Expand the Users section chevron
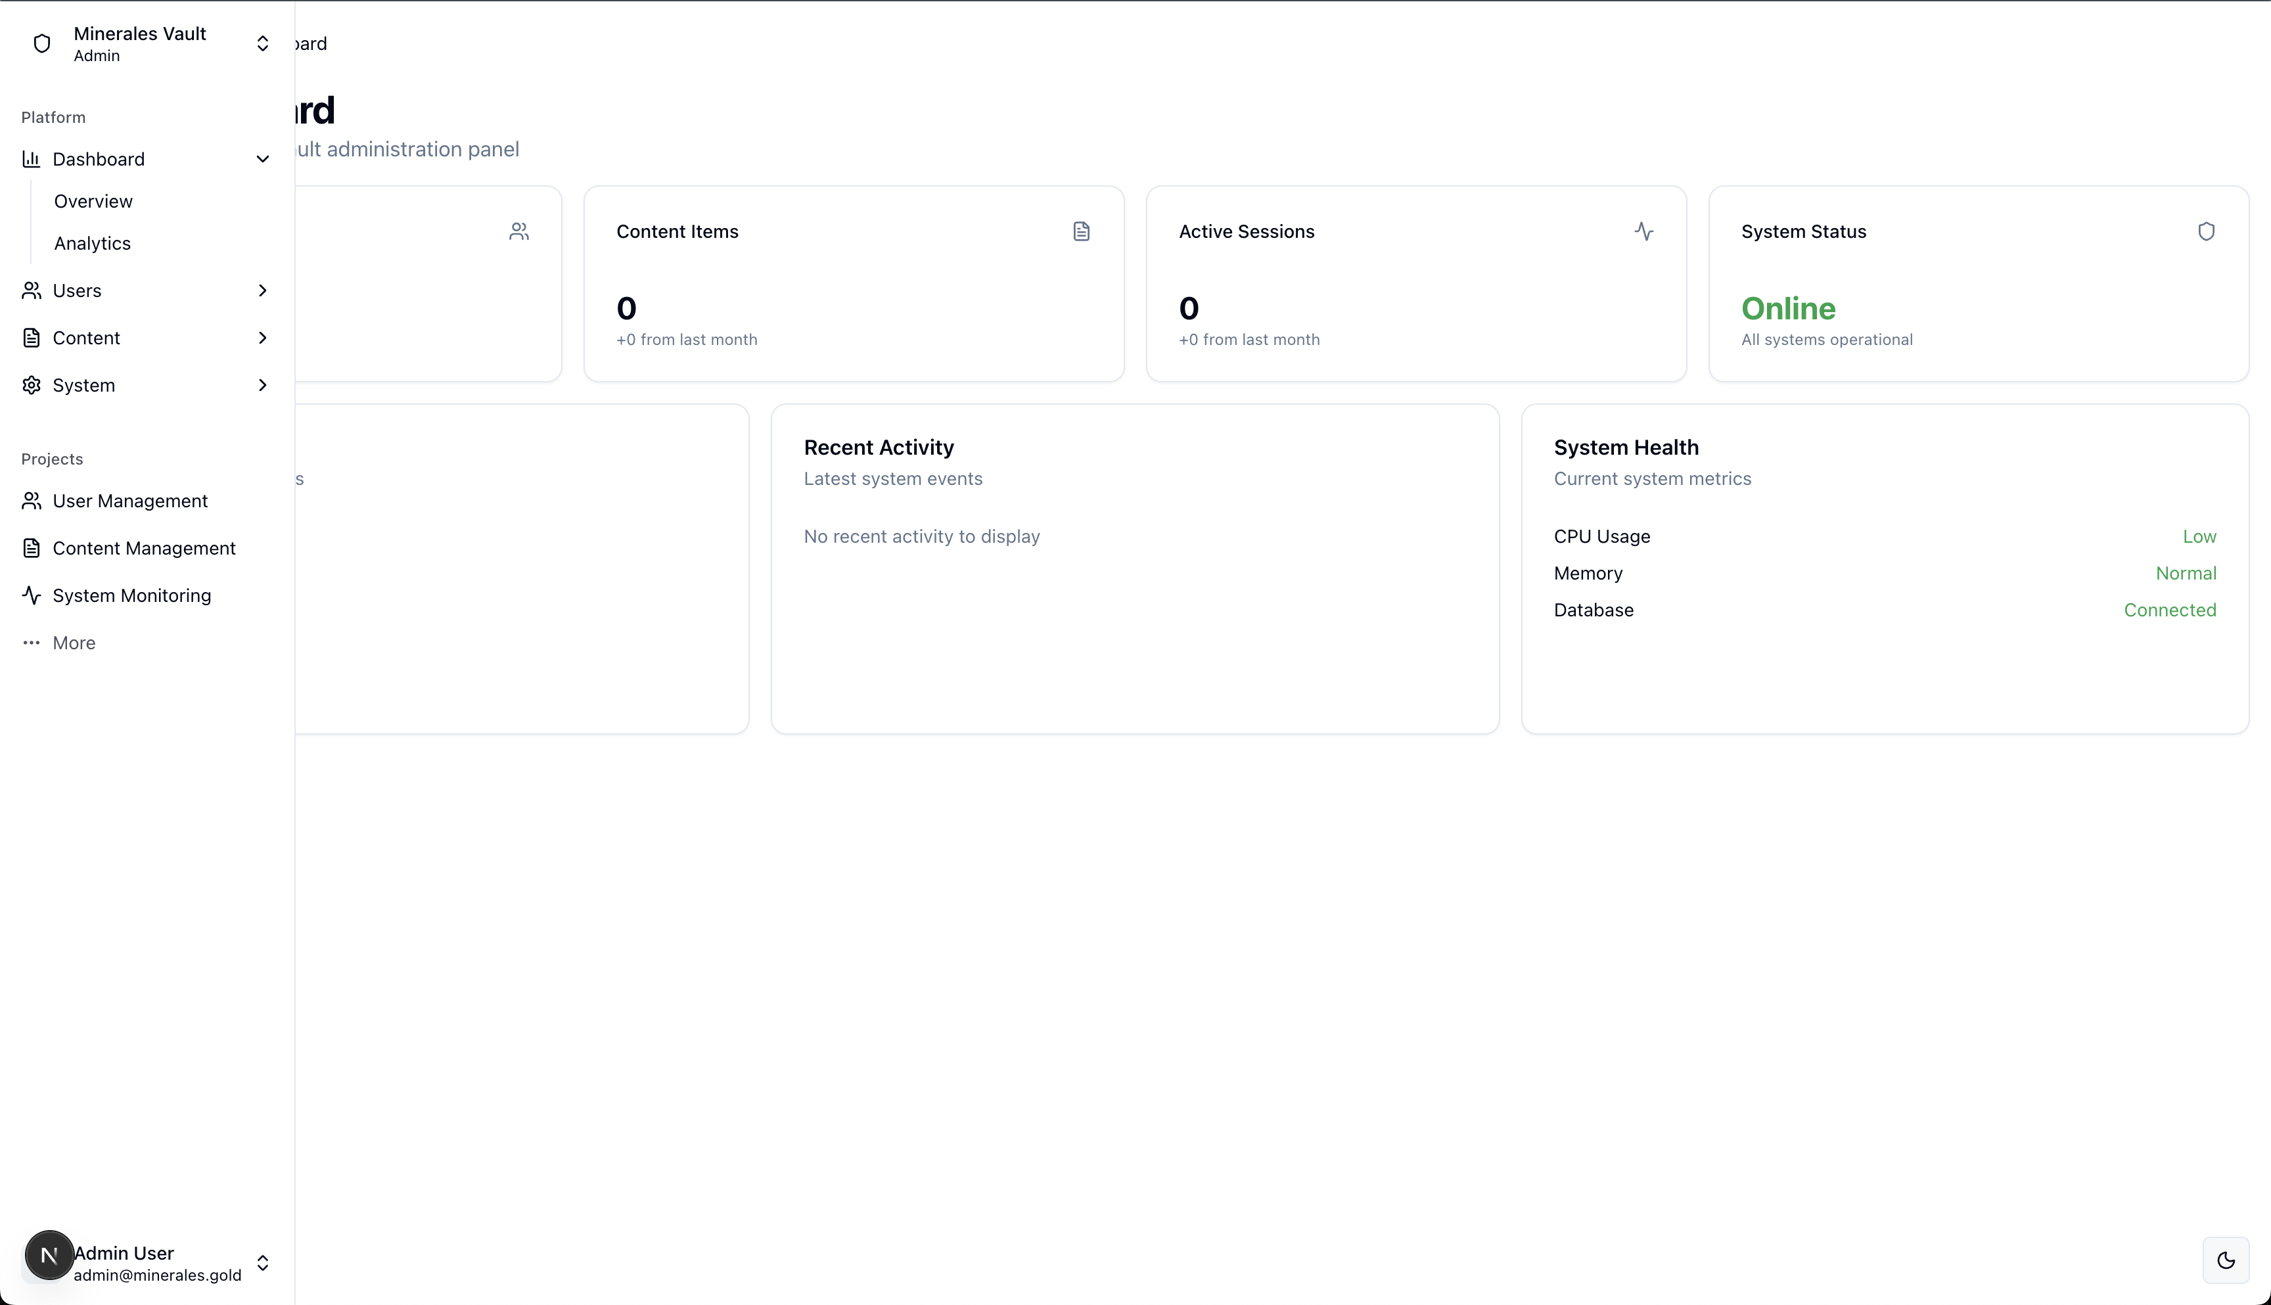 tap(263, 290)
